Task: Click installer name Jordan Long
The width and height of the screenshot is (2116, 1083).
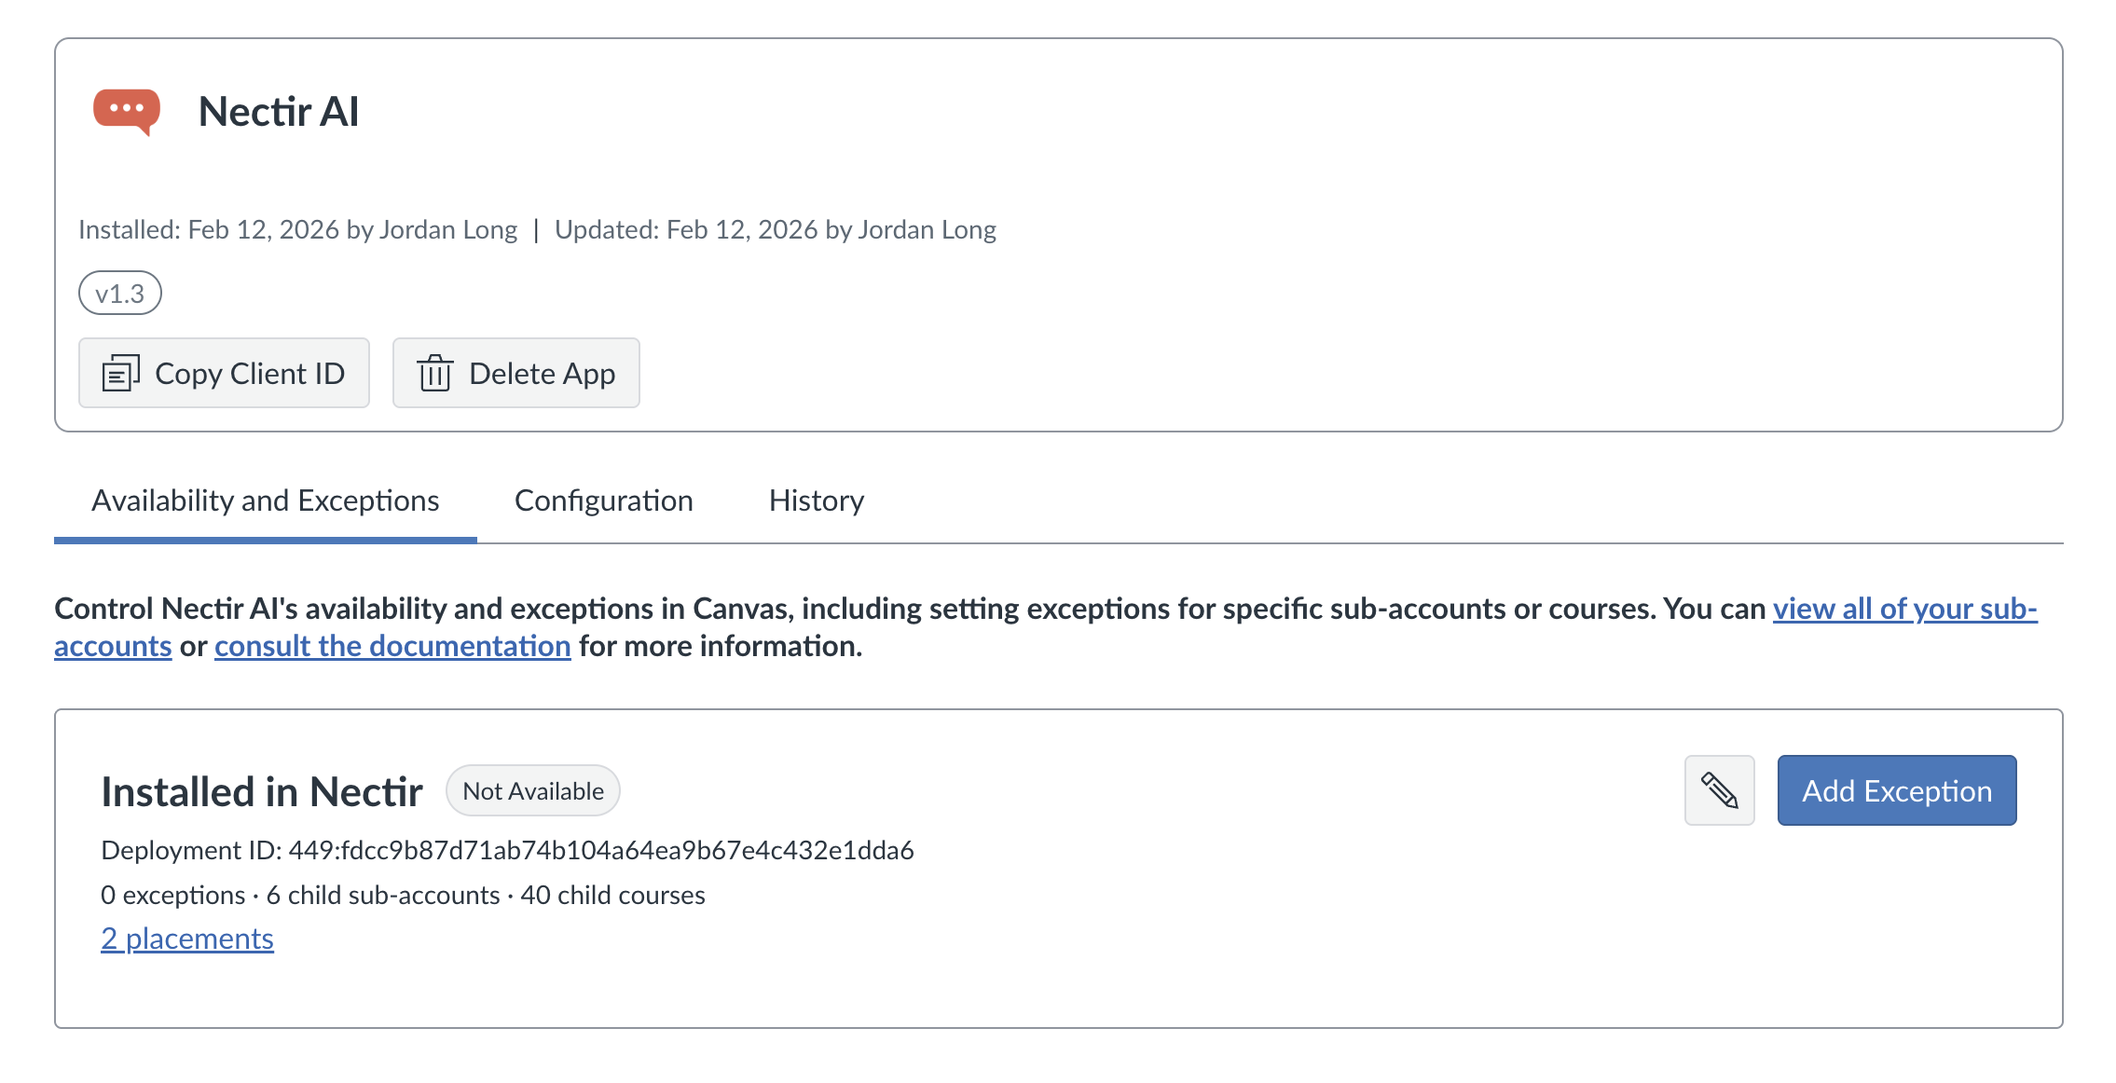Action: [447, 228]
